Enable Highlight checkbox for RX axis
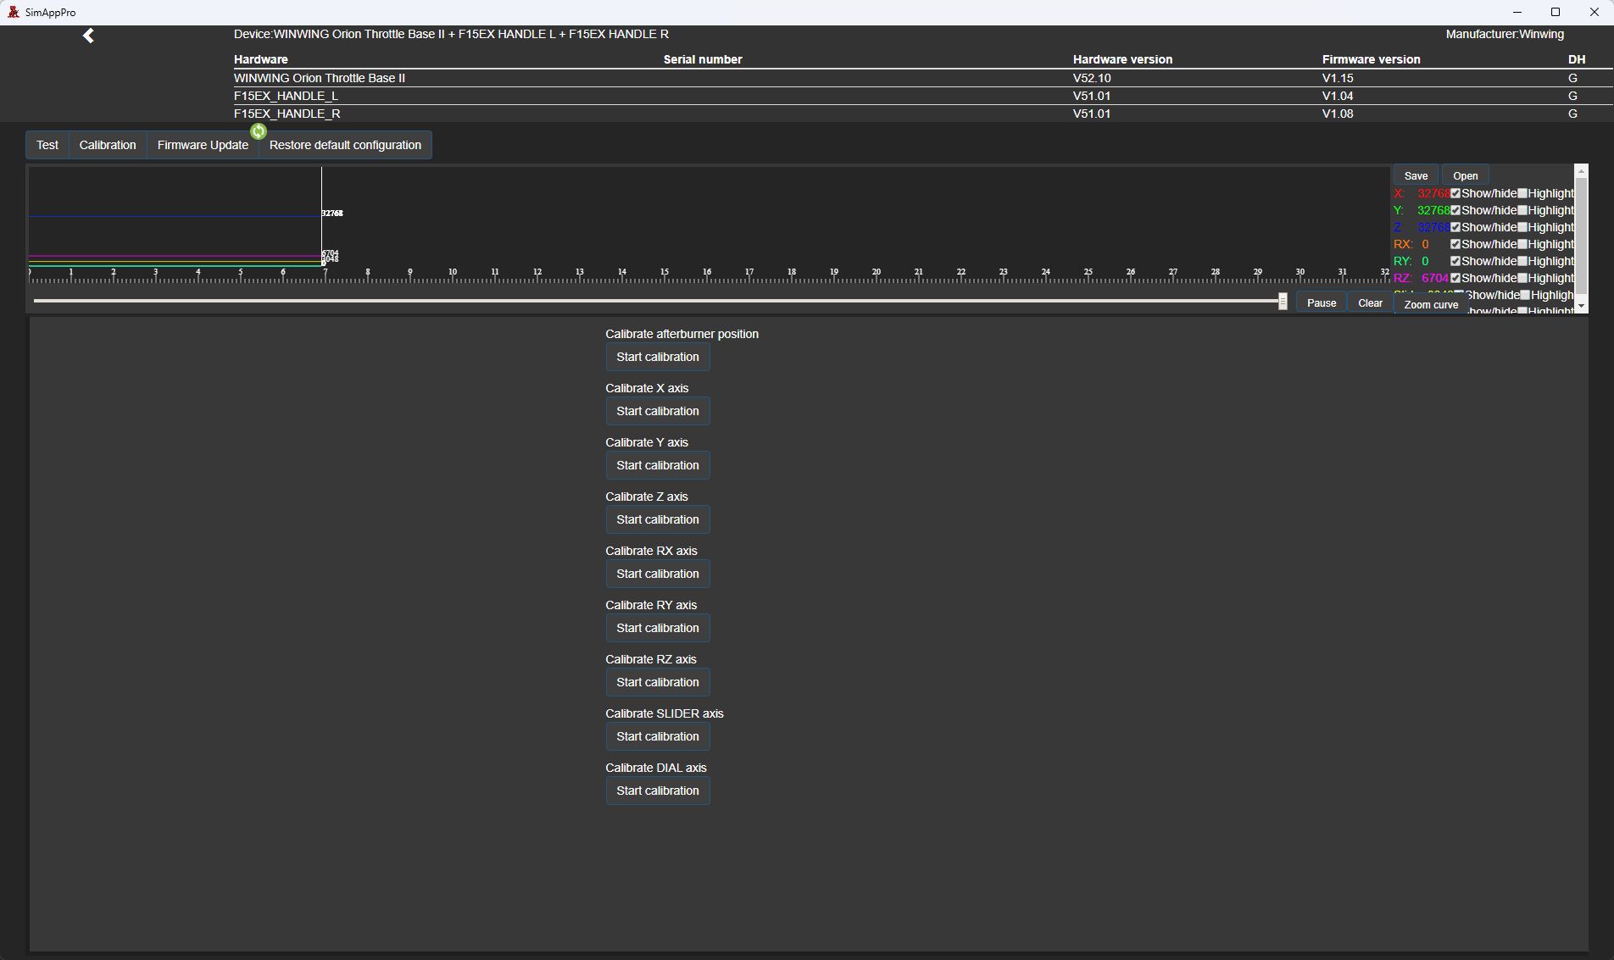The image size is (1614, 960). pos(1522,244)
